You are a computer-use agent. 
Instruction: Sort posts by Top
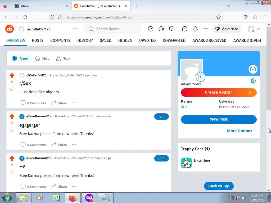(x=63, y=58)
